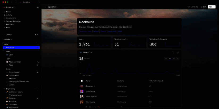Open the Dockhunt.com link
Image resolution: width=219 pixels, height=109 pixels.
tap(85, 31)
